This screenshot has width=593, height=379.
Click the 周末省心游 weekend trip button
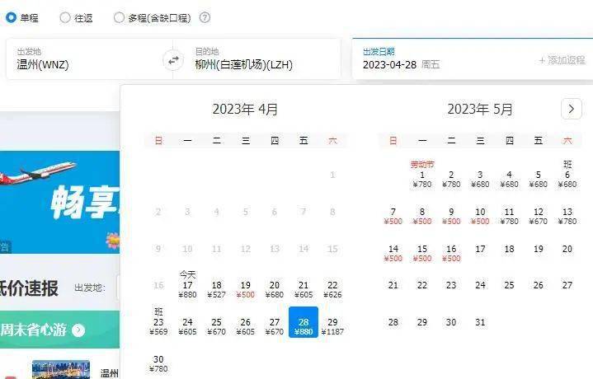(59, 330)
